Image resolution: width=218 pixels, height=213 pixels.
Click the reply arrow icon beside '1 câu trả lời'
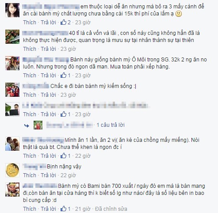coord(27,126)
